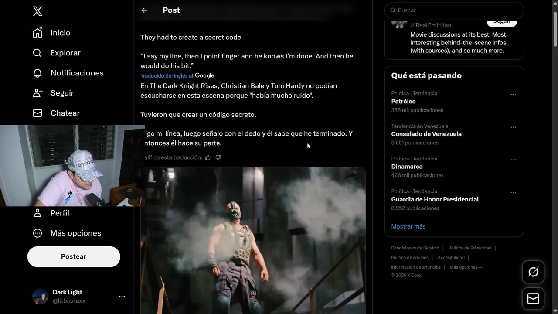Open Explorar search icon in sidebar
Screen dimensions: 558x314
[37, 53]
